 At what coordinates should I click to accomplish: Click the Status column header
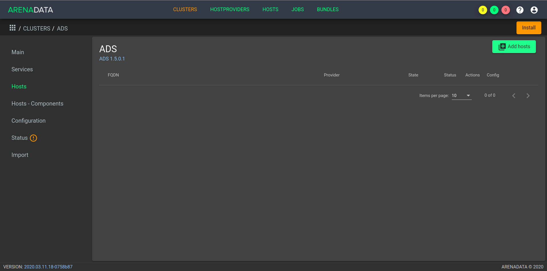[x=450, y=75]
